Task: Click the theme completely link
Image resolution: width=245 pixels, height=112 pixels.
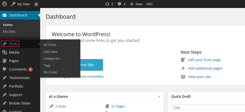Action: (92, 76)
